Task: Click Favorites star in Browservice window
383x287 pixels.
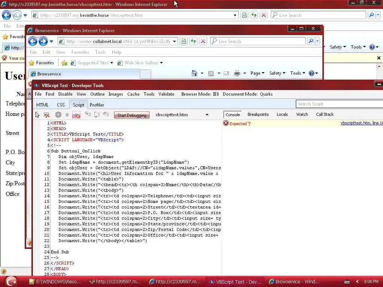Action: coord(41,63)
